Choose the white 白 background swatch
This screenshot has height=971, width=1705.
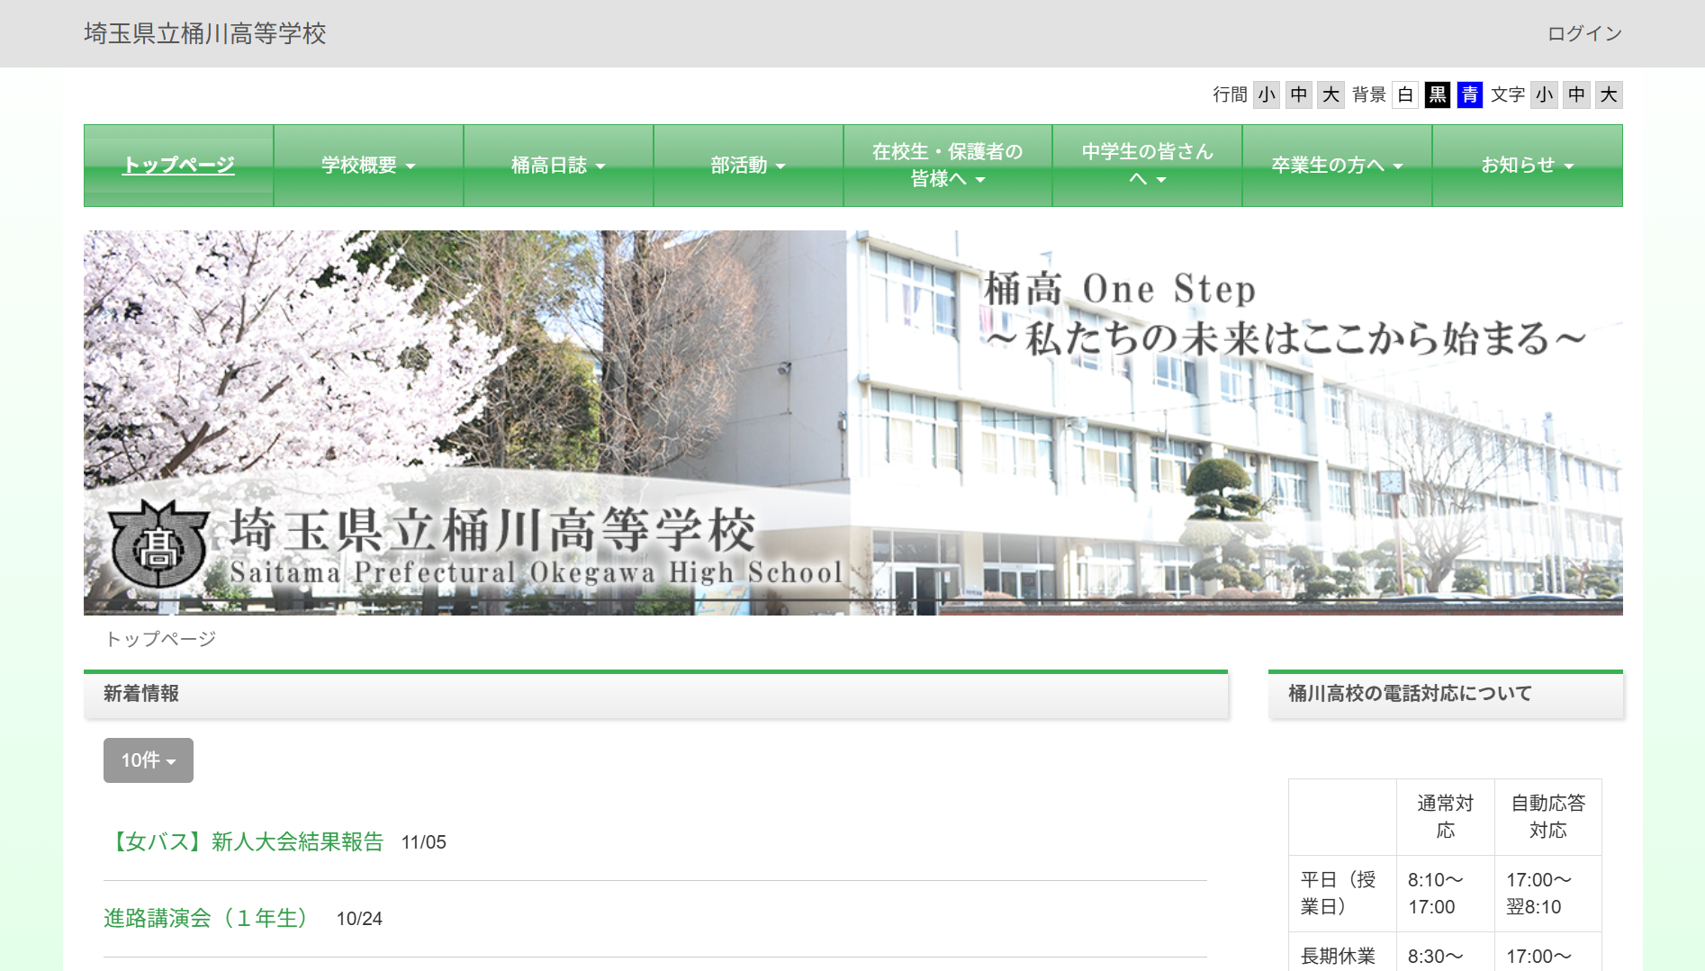(1405, 94)
